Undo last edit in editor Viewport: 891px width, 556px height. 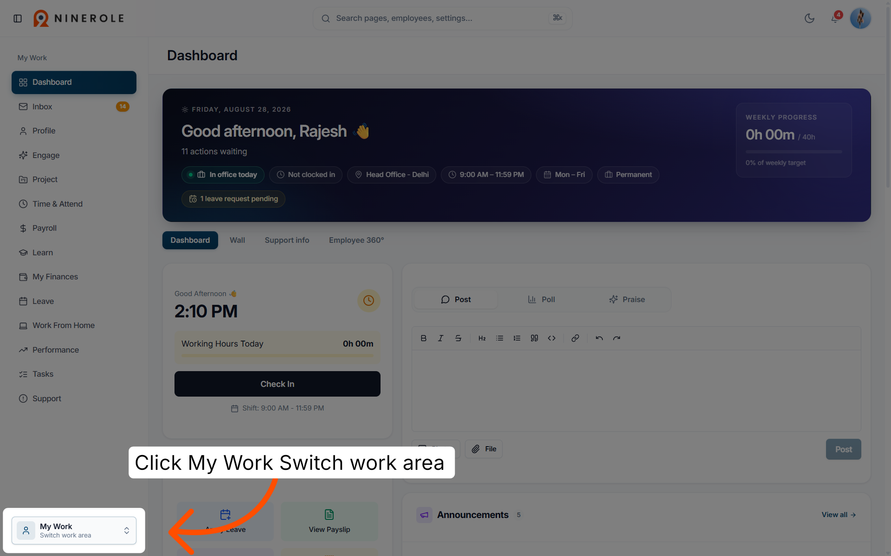point(599,338)
